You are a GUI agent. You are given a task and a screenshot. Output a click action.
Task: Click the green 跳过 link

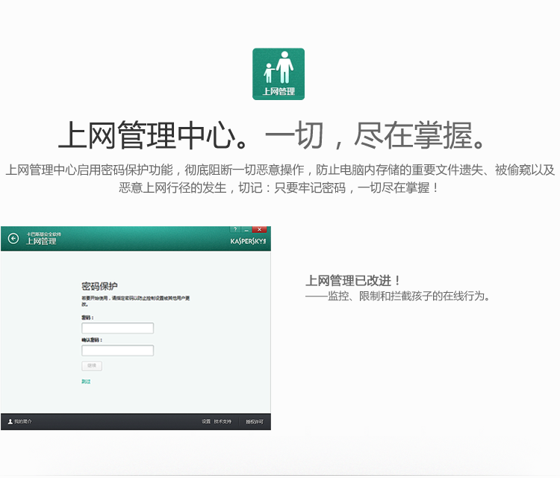tap(86, 382)
